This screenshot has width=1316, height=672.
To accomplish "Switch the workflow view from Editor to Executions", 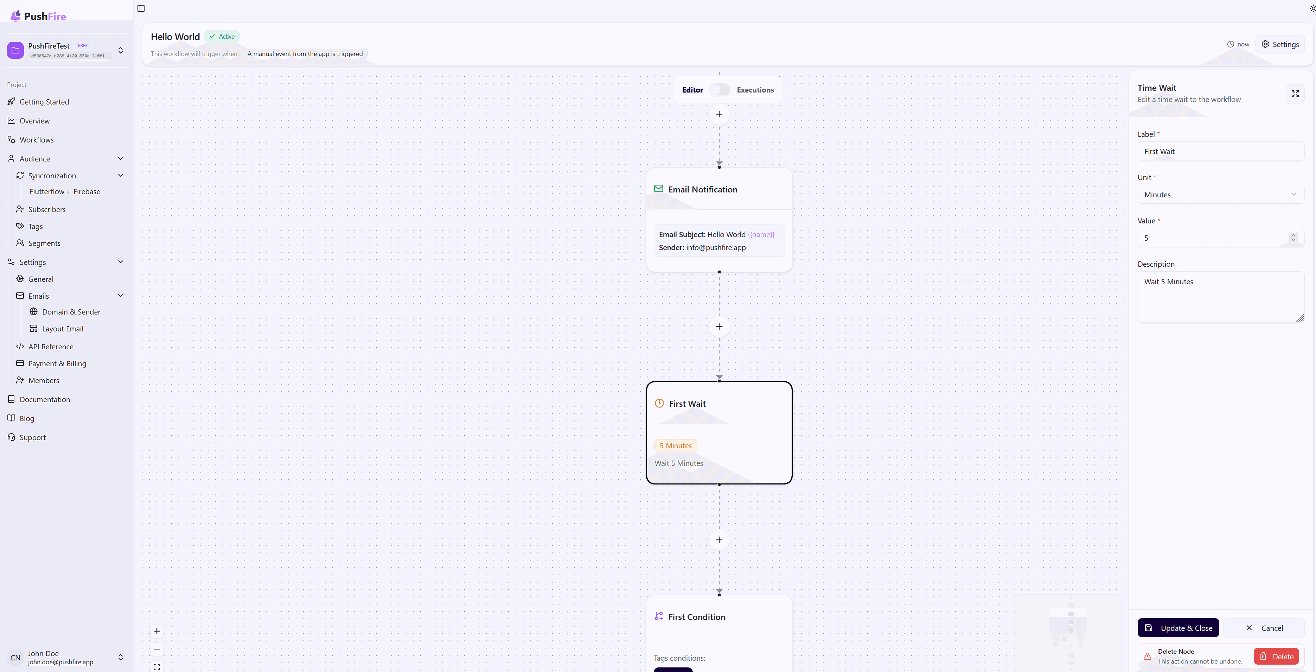I will point(720,89).
